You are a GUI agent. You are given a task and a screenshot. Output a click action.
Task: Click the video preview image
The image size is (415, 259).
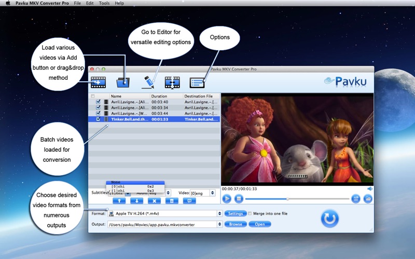(297, 139)
